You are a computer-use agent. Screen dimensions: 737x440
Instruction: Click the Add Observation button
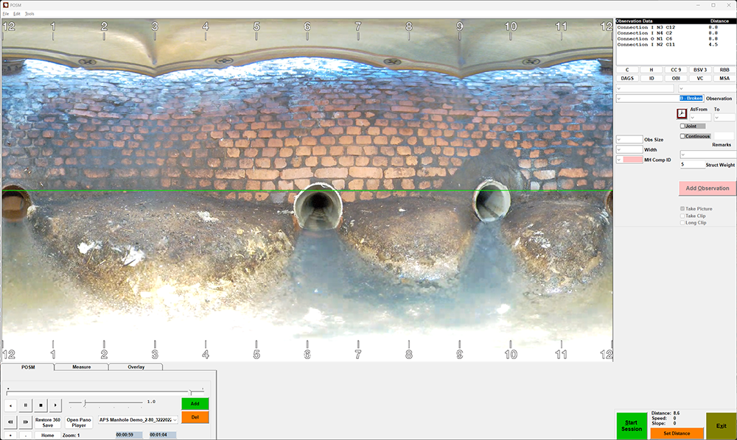coord(708,188)
